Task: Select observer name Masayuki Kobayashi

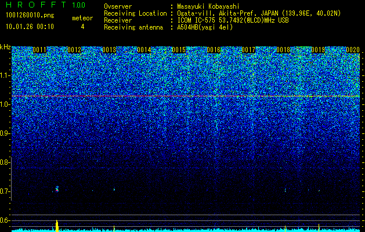Action: pyautogui.click(x=208, y=6)
